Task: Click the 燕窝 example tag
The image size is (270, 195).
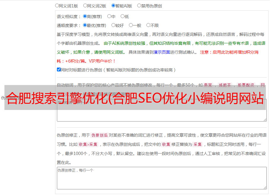Action: tap(208, 85)
